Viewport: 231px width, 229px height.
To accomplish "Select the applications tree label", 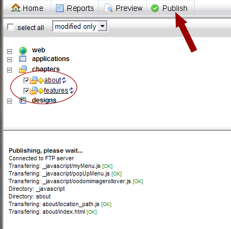I will pyautogui.click(x=51, y=59).
